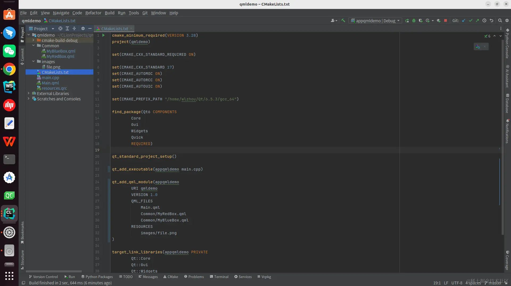Start debugging with the Debug icon
Screen dimensions: 511x286
[x=414, y=20]
